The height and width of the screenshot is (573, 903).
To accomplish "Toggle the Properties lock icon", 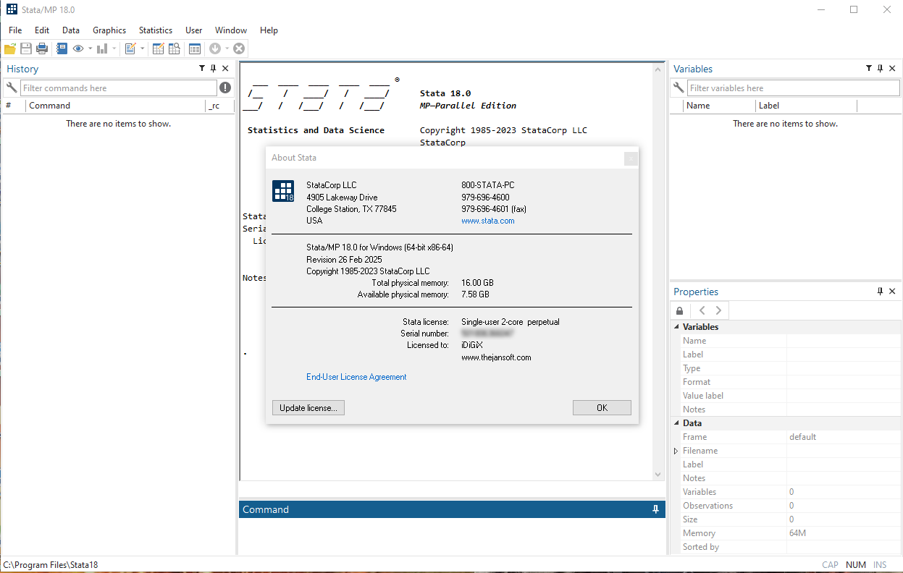I will click(x=679, y=310).
